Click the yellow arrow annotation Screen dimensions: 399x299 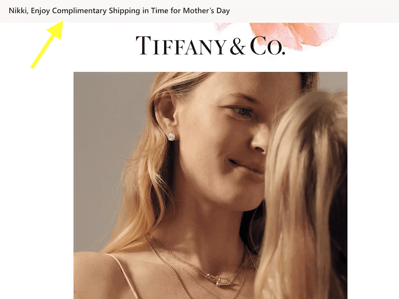click(x=47, y=45)
